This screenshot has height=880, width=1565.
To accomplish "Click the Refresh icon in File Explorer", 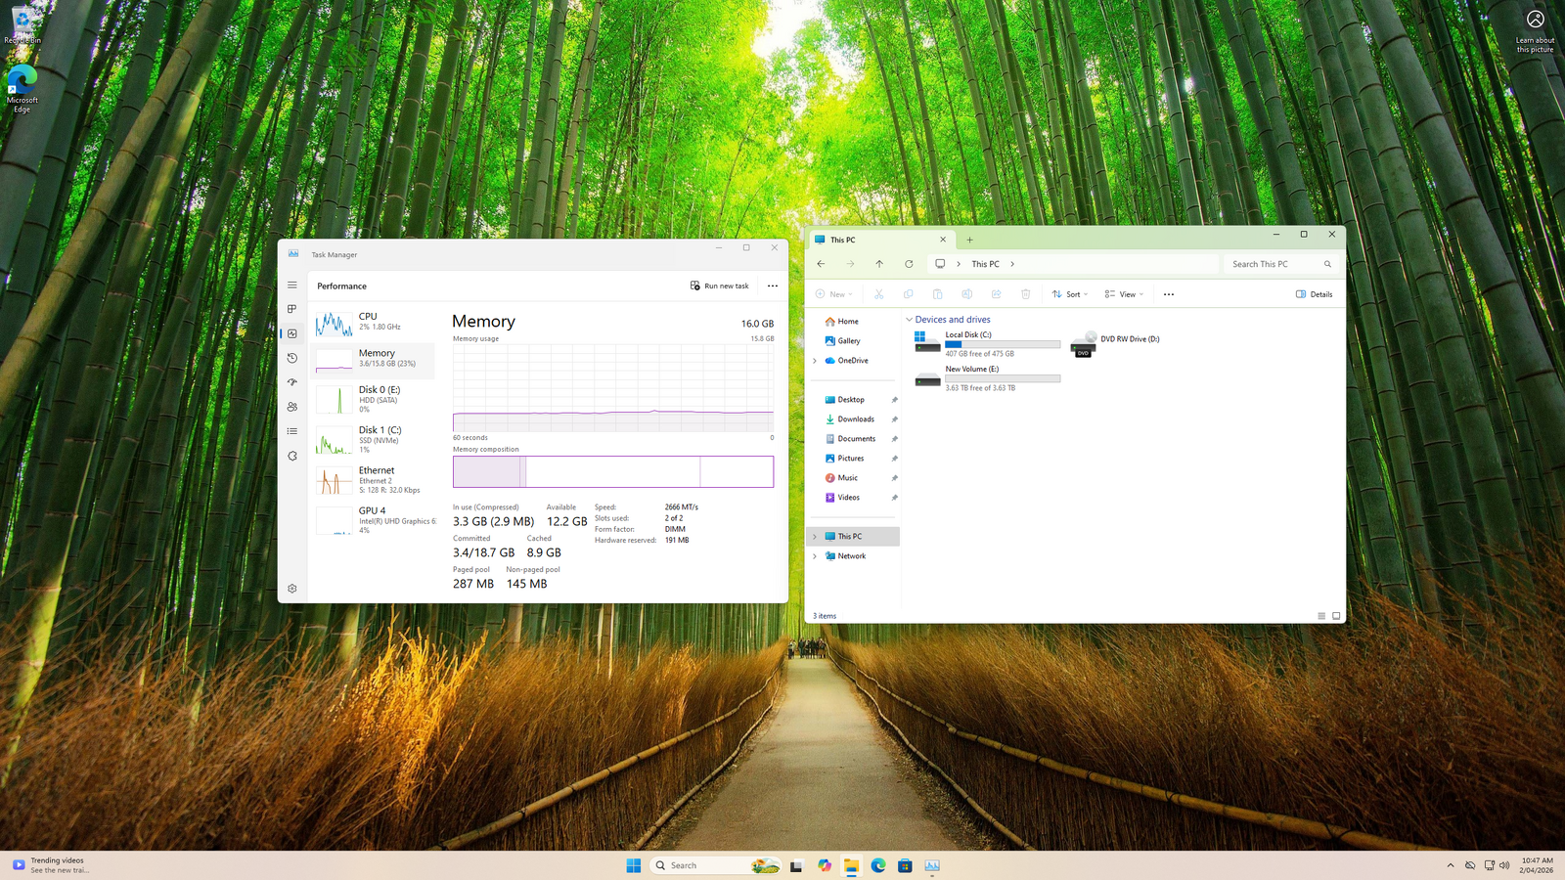I will [x=909, y=264].
